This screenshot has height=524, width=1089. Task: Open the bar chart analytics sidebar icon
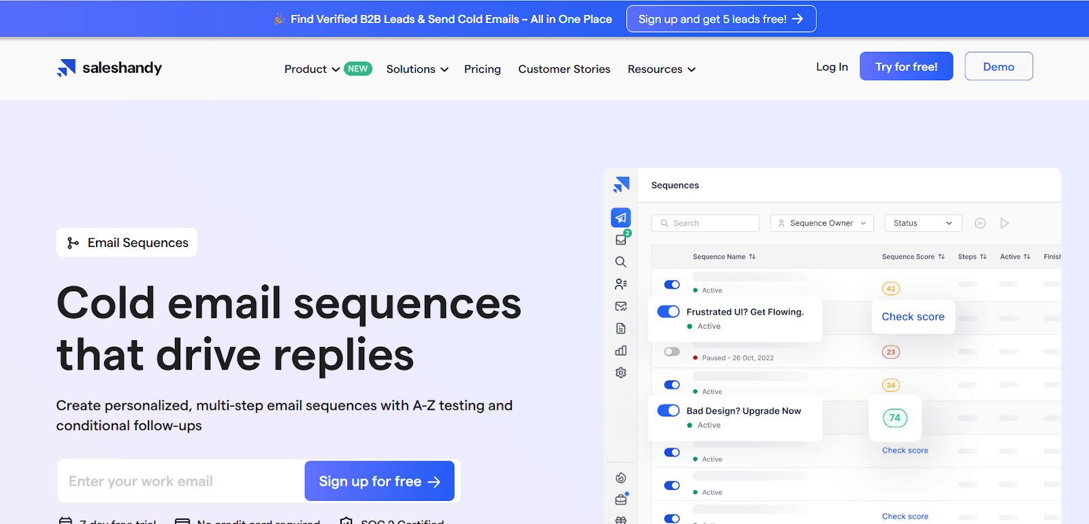(621, 350)
